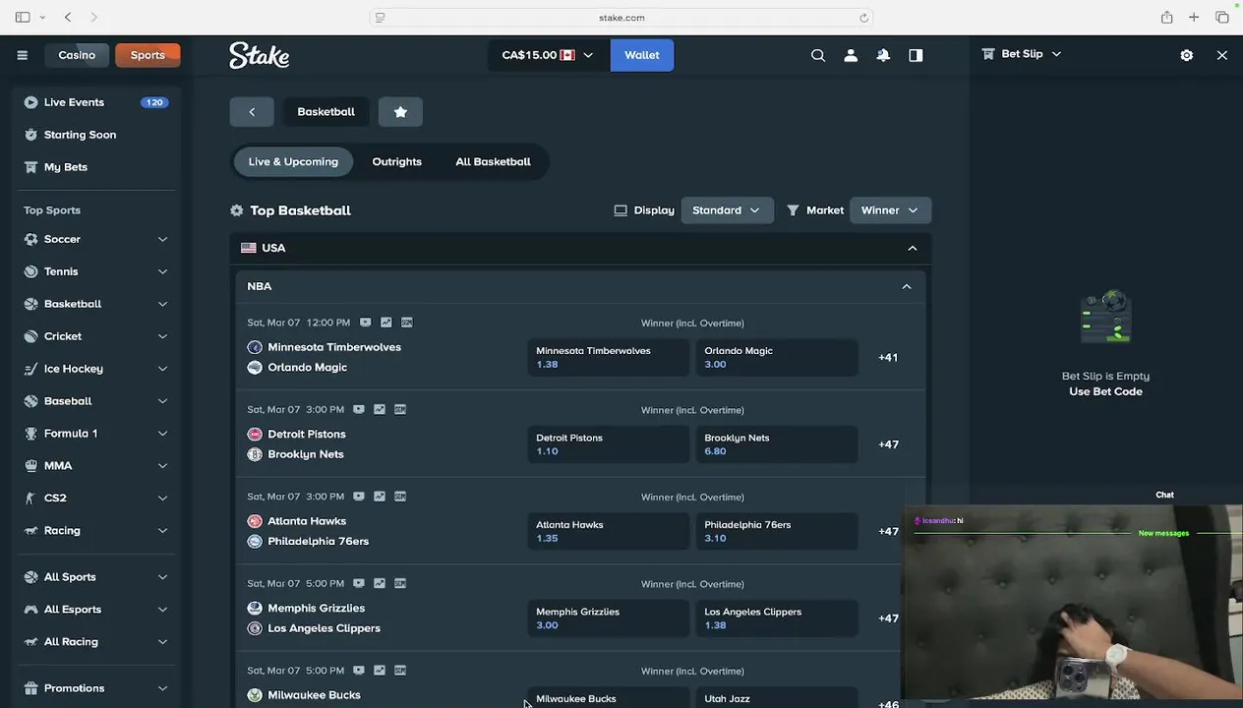This screenshot has width=1243, height=708.
Task: Reload the page in Safari
Action: [864, 17]
